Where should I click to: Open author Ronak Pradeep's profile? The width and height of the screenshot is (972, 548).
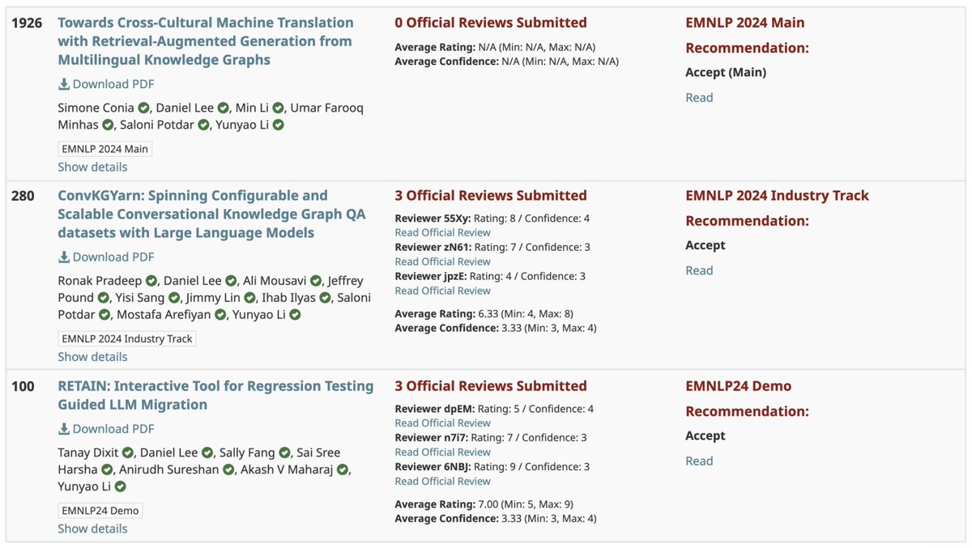point(100,281)
